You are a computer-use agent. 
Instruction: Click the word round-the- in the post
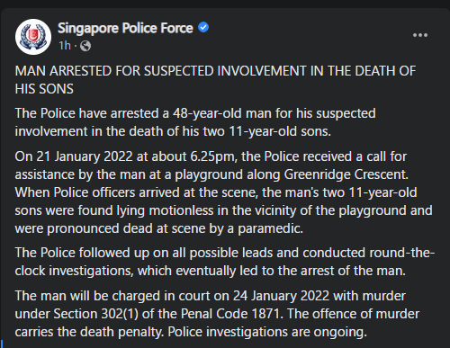pos(402,253)
